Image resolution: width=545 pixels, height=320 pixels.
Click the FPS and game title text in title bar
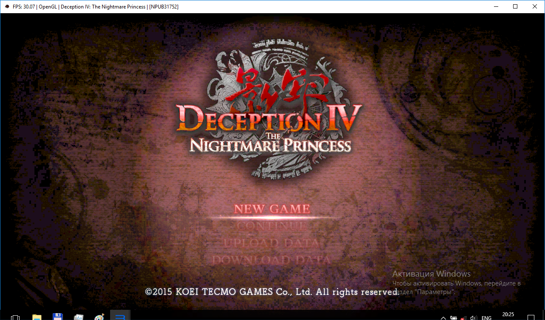click(x=96, y=6)
